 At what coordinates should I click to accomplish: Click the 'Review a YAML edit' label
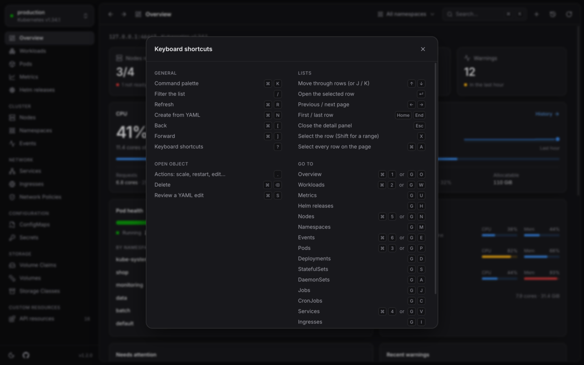(179, 195)
